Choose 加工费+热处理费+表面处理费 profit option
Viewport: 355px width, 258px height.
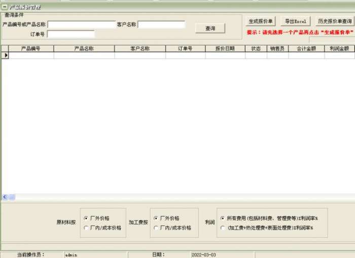pos(223,228)
